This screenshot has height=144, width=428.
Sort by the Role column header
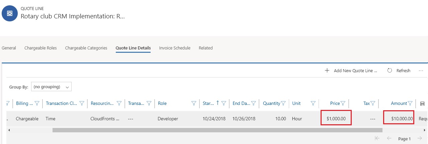coord(162,104)
